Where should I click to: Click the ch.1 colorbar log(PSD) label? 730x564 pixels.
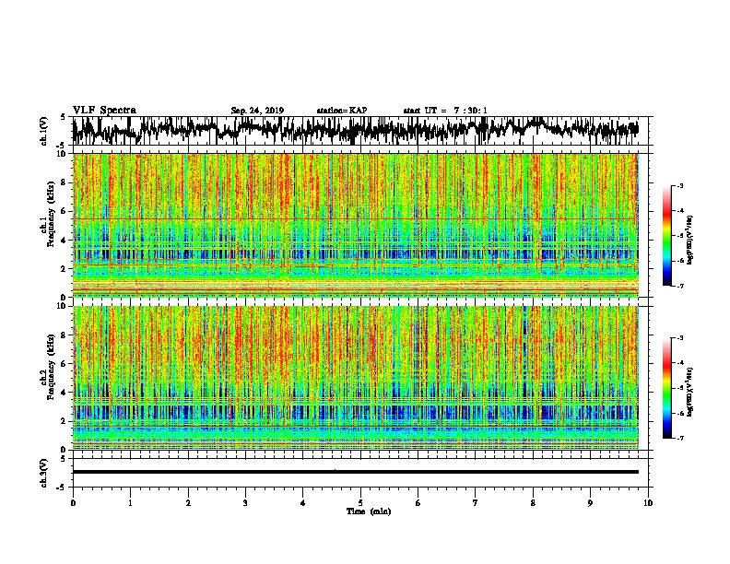click(690, 240)
